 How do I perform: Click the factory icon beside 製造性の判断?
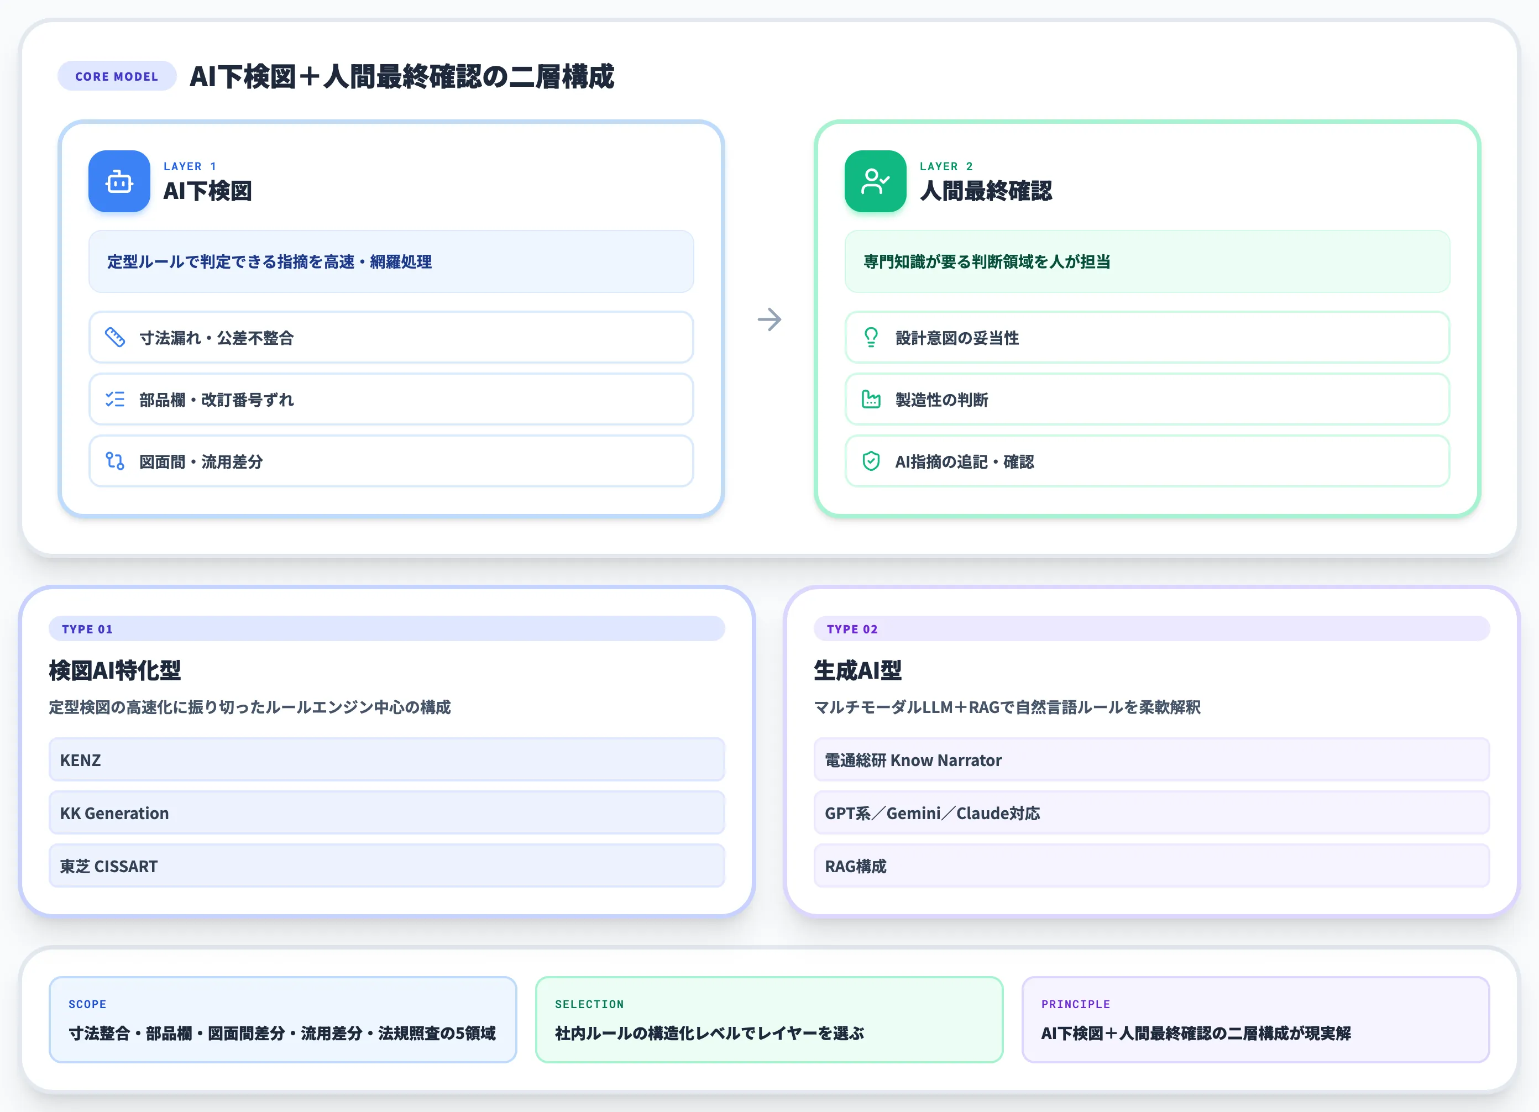871,399
